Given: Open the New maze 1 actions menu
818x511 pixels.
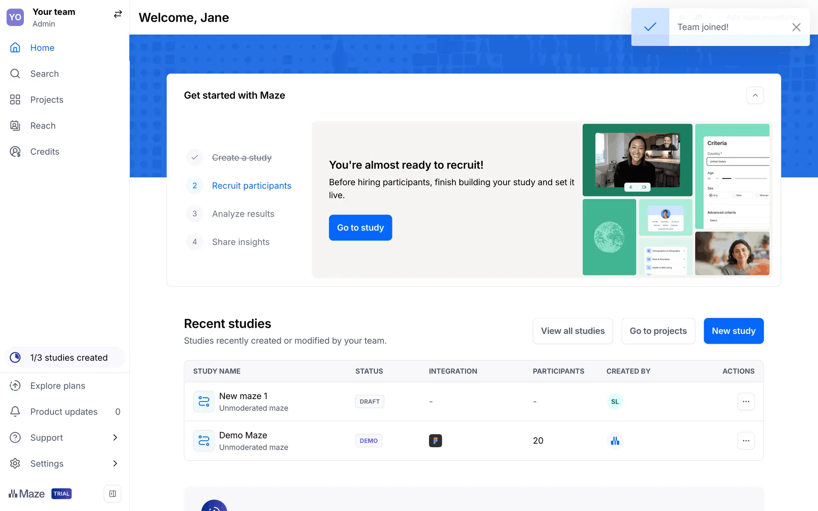Looking at the screenshot, I should [x=746, y=402].
